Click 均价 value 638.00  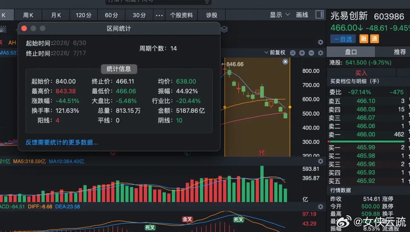click(186, 82)
